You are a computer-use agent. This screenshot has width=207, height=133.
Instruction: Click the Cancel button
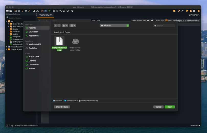(x=158, y=107)
